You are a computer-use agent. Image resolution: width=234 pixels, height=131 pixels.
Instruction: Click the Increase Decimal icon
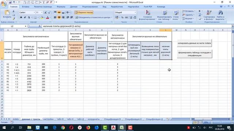131,17
